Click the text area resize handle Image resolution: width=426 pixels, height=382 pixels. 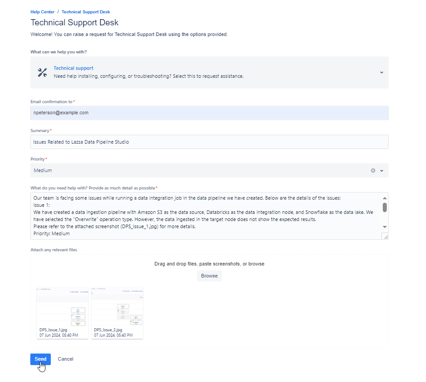click(385, 237)
